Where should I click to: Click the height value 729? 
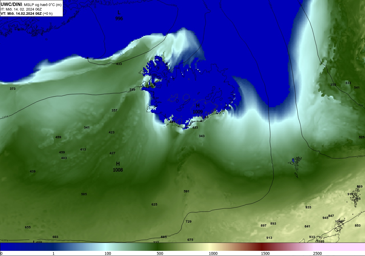click(188, 222)
